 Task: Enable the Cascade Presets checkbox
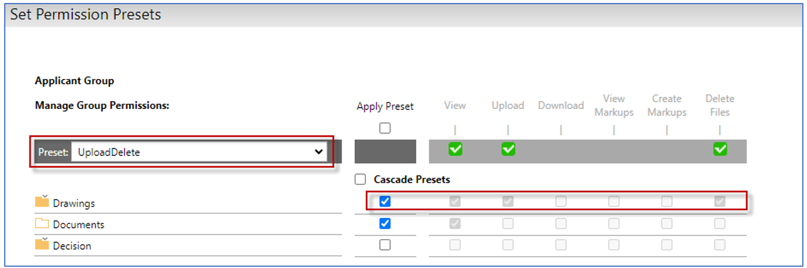pyautogui.click(x=360, y=180)
